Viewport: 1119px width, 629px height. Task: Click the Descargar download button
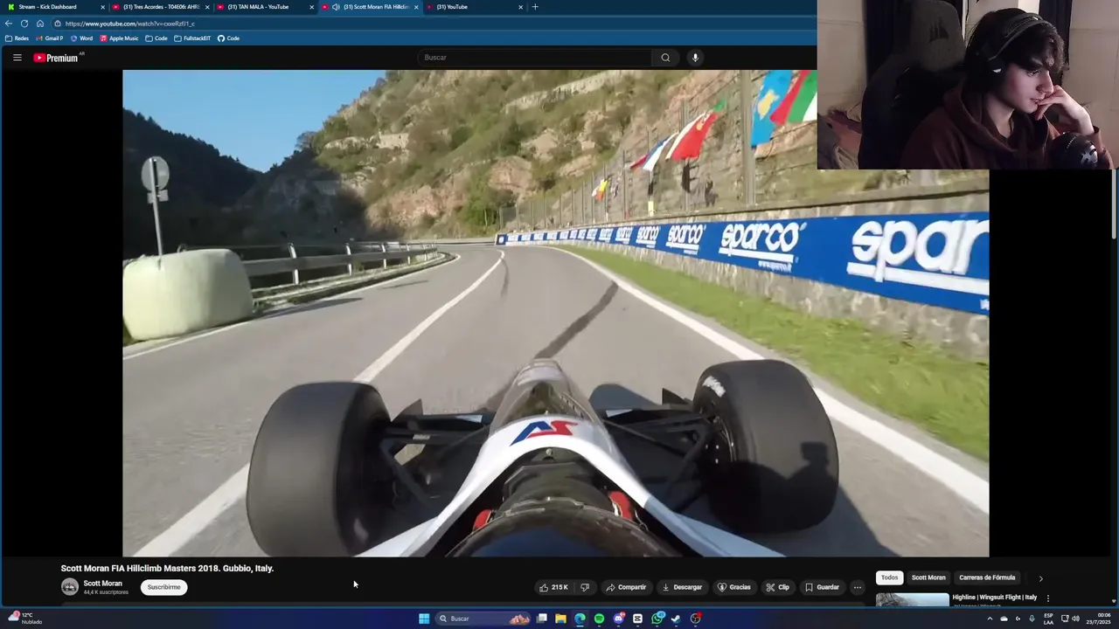pos(682,587)
